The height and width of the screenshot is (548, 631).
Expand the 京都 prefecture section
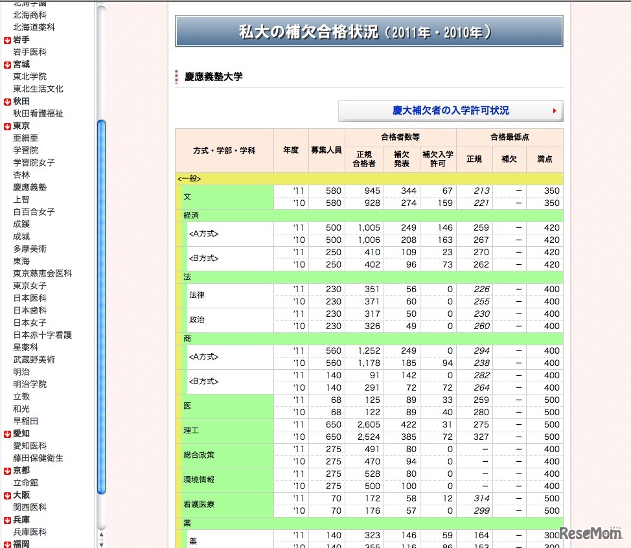tap(8, 470)
